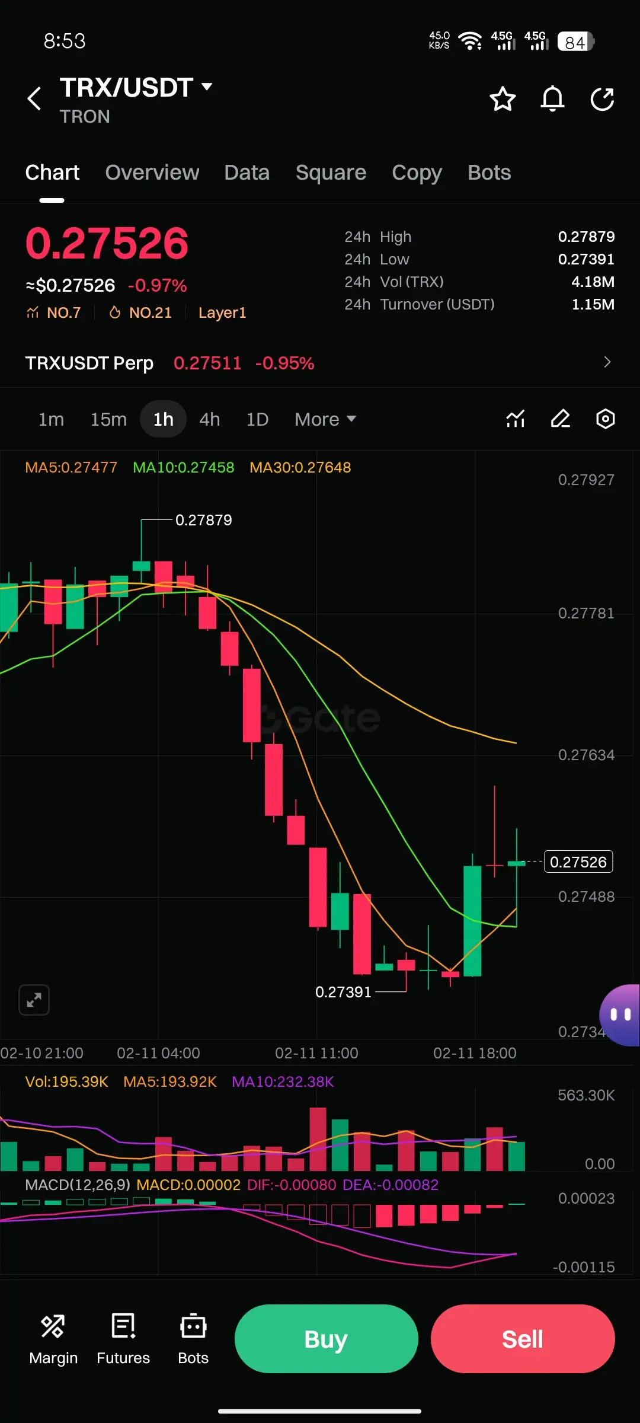Tap the red Sell button

[x=523, y=1339]
